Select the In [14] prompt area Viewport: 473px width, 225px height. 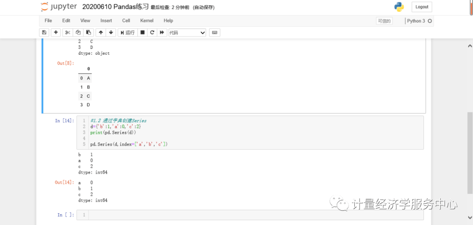(x=64, y=121)
